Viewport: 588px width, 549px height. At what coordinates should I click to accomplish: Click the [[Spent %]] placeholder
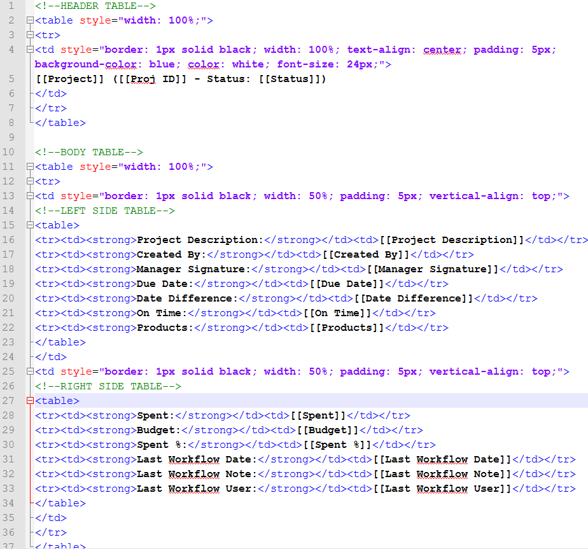coord(337,445)
